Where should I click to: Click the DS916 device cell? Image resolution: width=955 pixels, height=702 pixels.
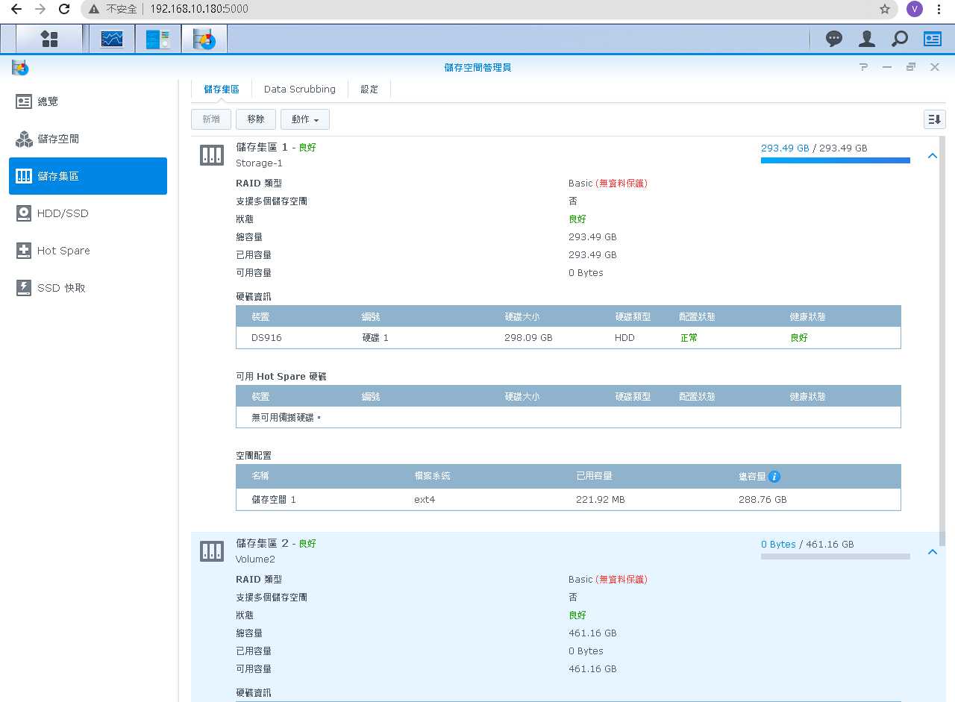(x=266, y=338)
